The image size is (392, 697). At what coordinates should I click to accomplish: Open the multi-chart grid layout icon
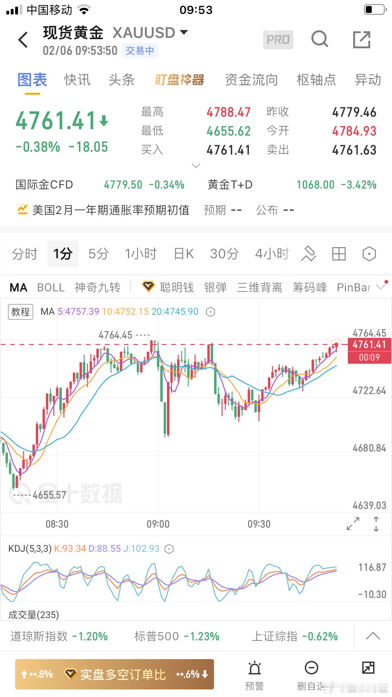tap(339, 253)
